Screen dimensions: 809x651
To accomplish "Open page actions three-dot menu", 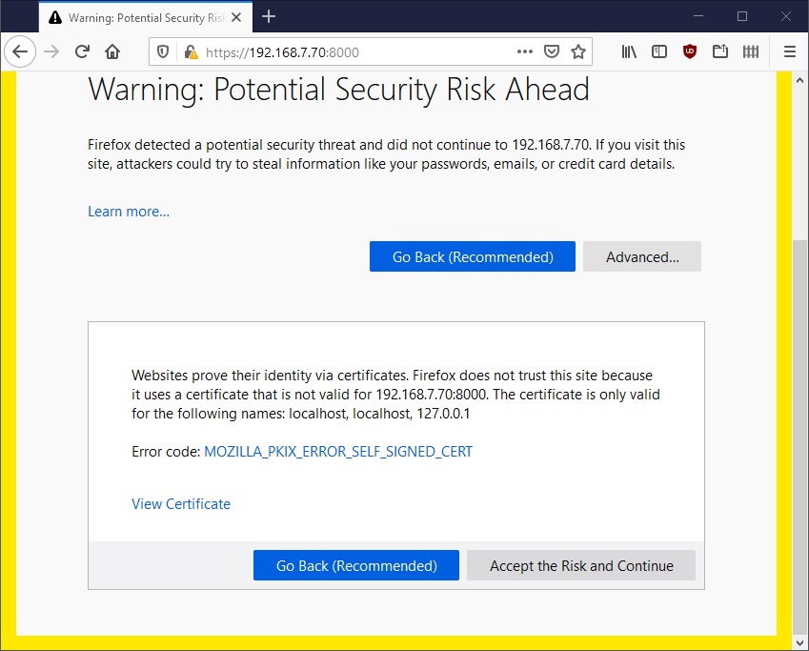I will tap(525, 51).
